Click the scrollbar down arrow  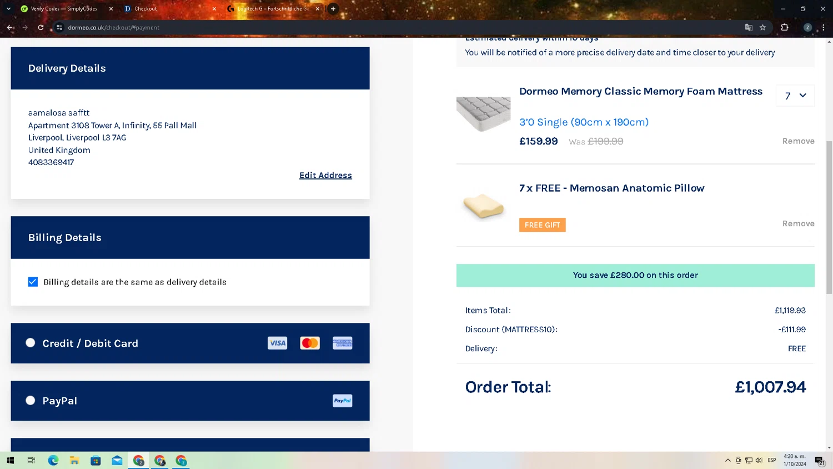point(829,447)
